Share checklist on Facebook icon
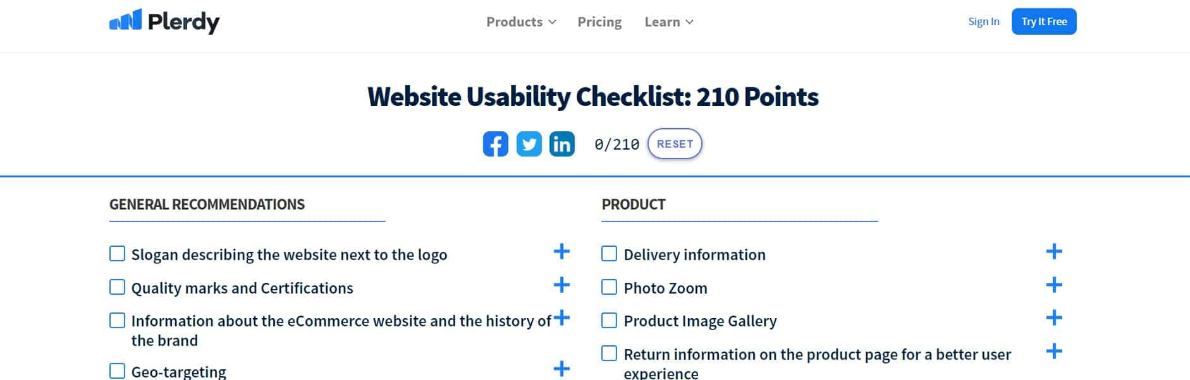Screen dimensions: 1190x380 click(x=496, y=144)
